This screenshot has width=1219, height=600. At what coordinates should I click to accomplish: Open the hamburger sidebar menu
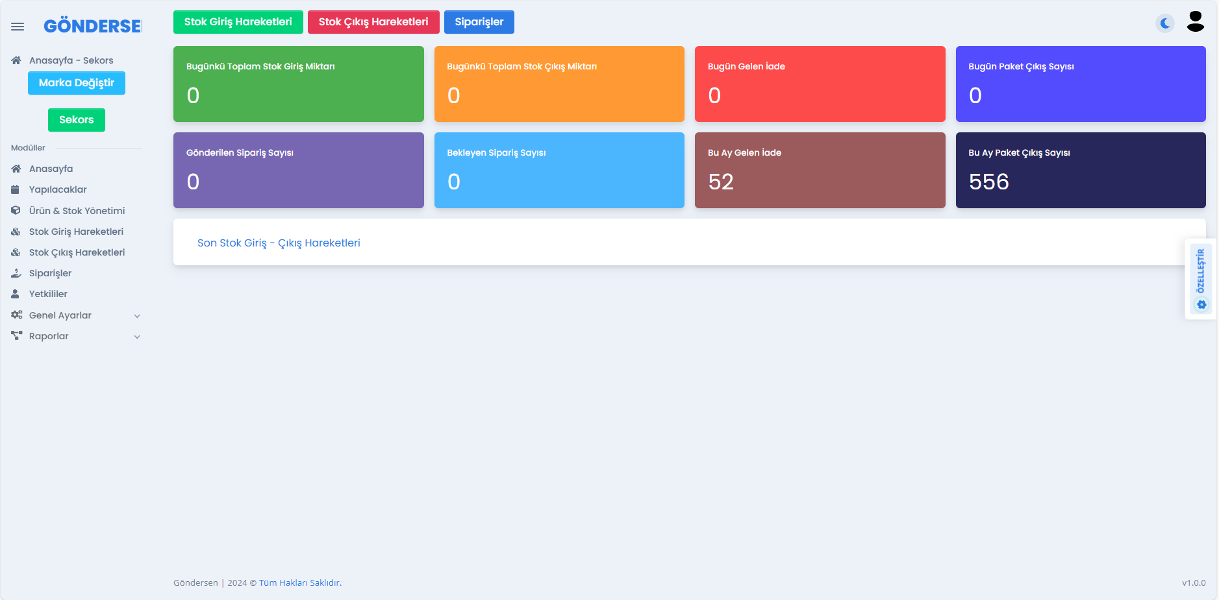point(18,27)
